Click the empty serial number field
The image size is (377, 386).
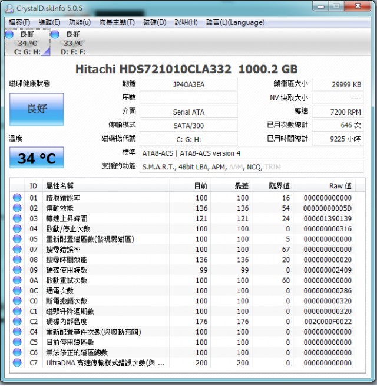[188, 98]
